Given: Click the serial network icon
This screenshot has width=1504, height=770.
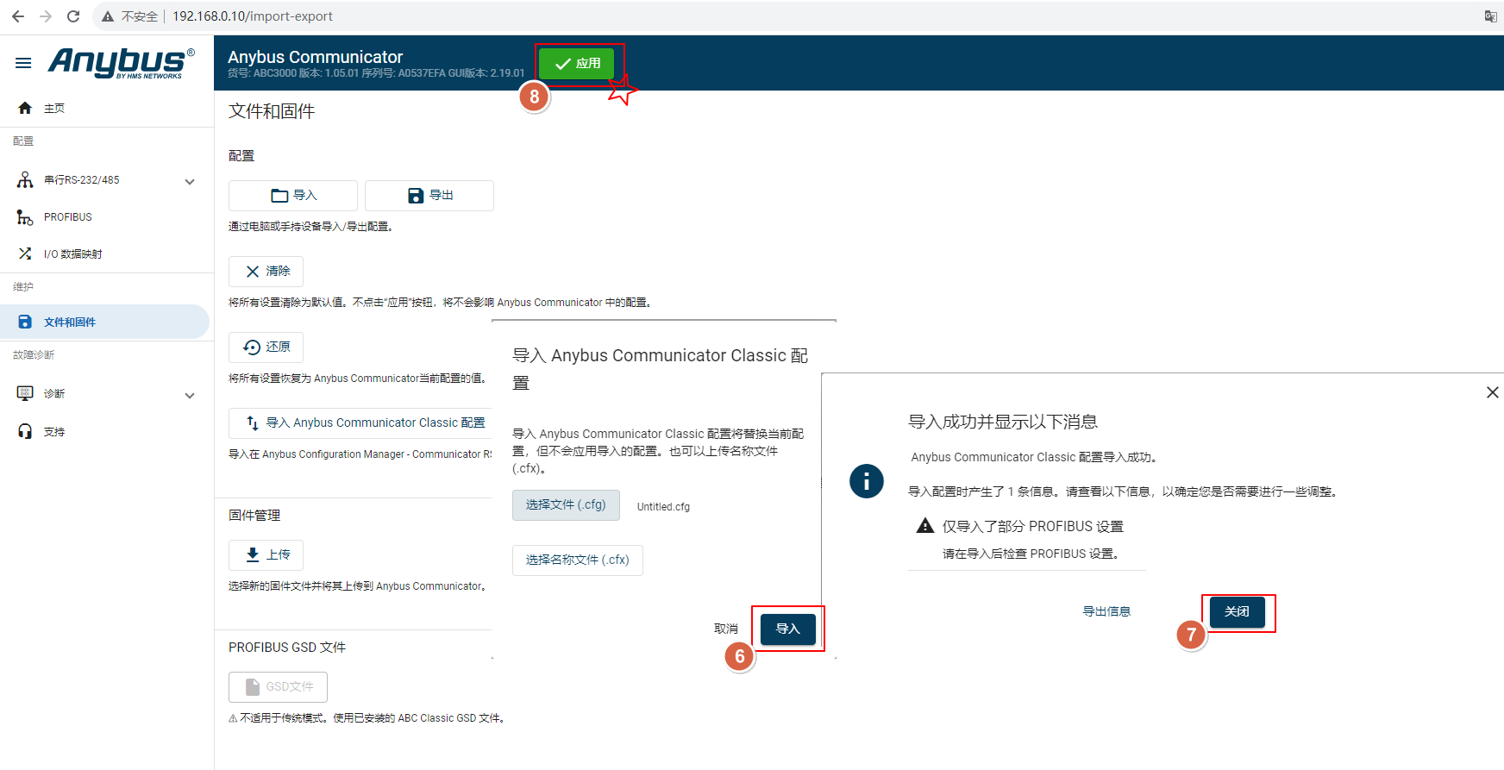Looking at the screenshot, I should (25, 179).
